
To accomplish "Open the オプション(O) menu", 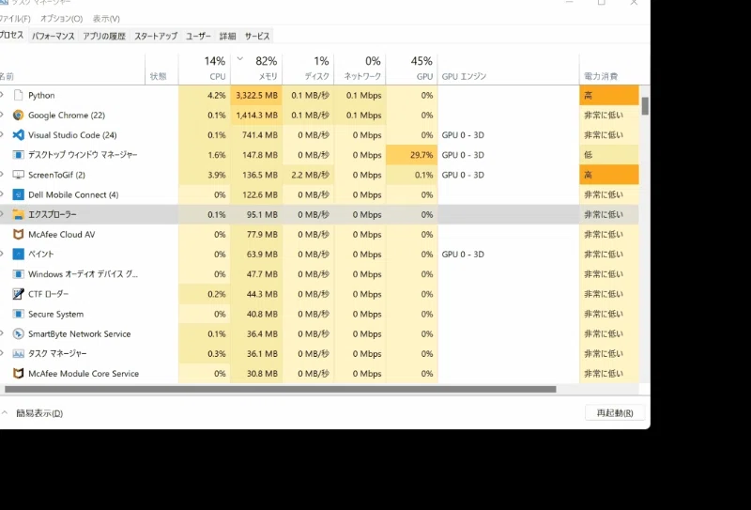I will tap(61, 19).
